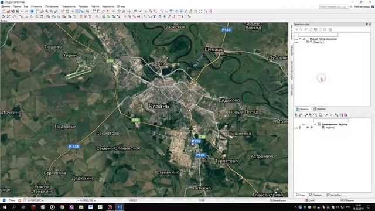
Task: Click the X icon in the Кадастр layer row
Action: click(x=308, y=128)
